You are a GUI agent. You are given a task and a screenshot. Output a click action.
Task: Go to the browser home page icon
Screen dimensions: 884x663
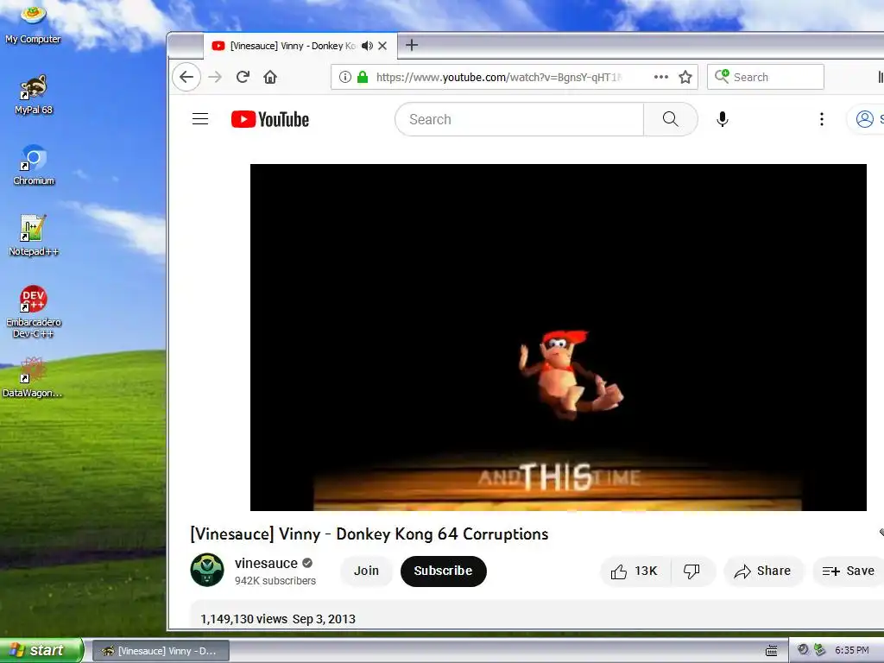pyautogui.click(x=270, y=77)
